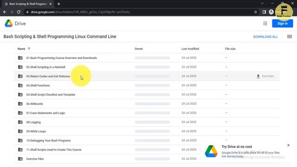Image resolution: width=297 pixels, height=167 pixels.
Task: Click folder icon for 06.Wildcards
Action: coord(20,104)
